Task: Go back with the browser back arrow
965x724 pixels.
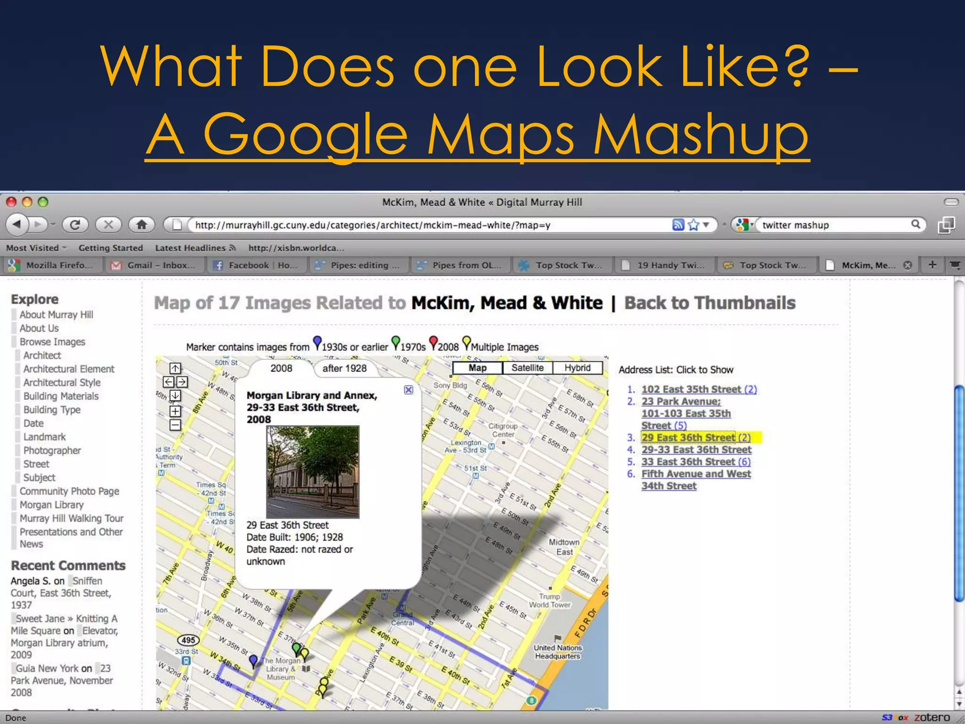Action: pos(17,224)
